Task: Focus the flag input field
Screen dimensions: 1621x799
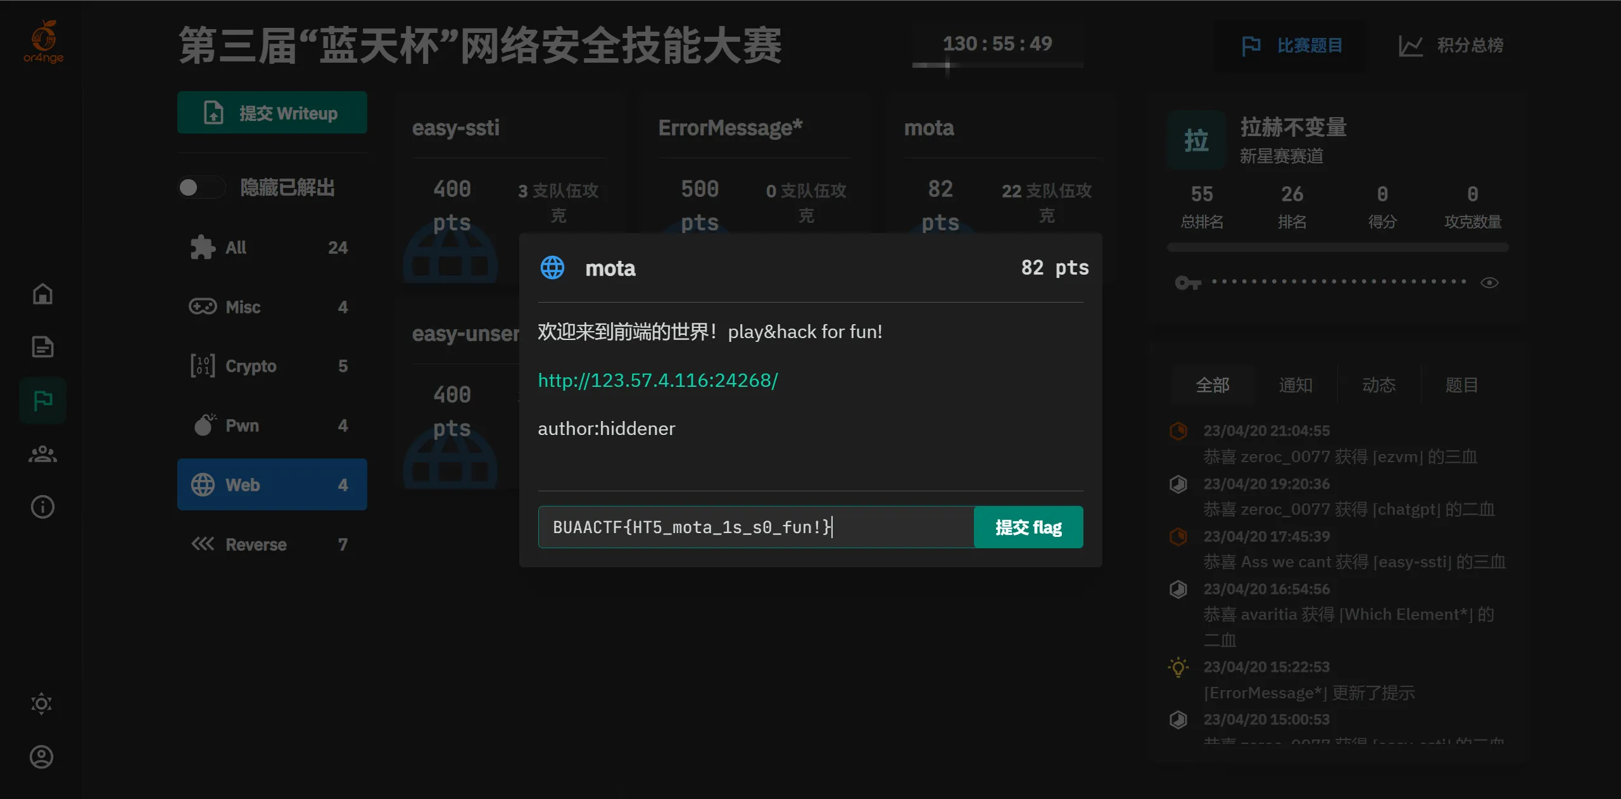Action: coord(755,527)
